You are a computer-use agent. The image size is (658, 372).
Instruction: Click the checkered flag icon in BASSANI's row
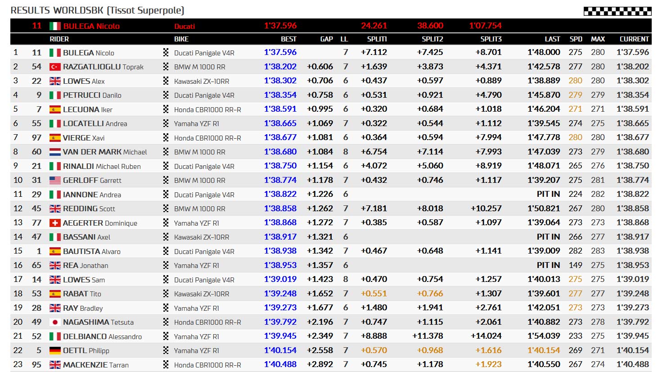pos(166,237)
